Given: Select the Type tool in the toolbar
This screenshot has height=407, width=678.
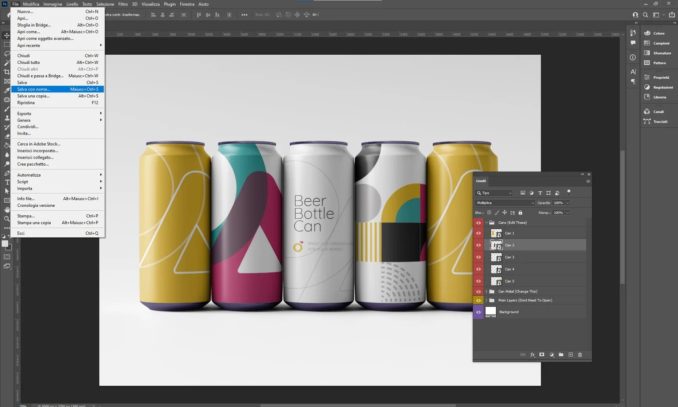Looking at the screenshot, I should tap(7, 182).
